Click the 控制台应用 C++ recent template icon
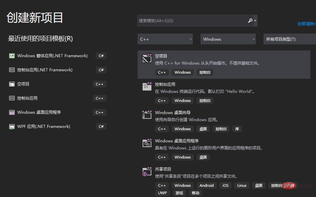316x197 pixels. (x=12, y=98)
